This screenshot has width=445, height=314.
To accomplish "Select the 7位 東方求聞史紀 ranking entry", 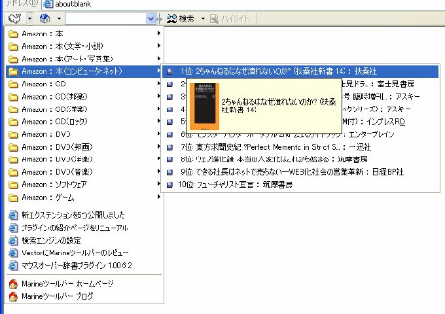I will tap(300, 147).
